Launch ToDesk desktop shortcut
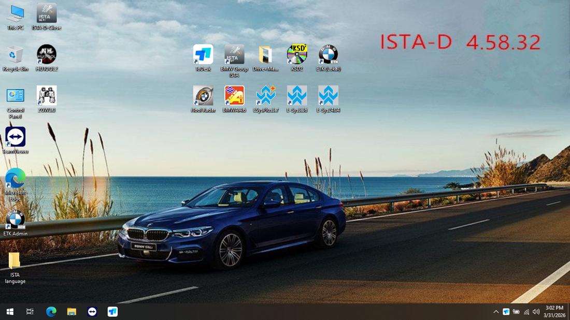This screenshot has height=320, width=570. click(203, 59)
